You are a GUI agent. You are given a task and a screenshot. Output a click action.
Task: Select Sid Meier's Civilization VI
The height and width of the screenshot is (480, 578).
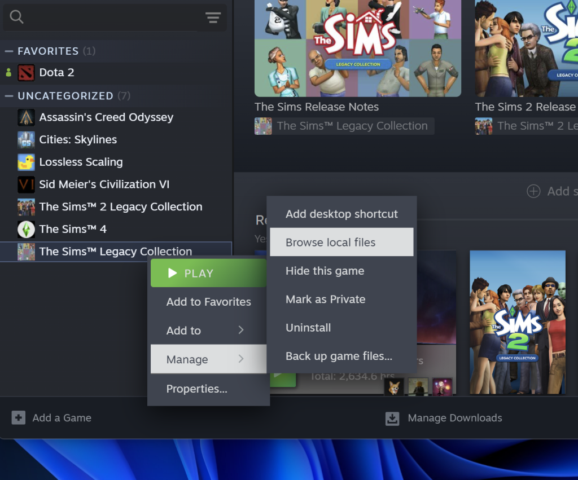tap(104, 184)
